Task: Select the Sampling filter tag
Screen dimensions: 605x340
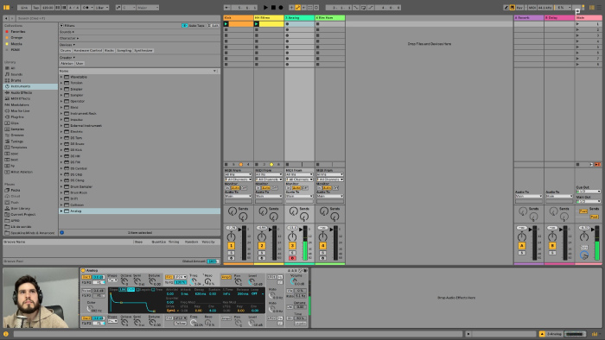Action: (124, 50)
